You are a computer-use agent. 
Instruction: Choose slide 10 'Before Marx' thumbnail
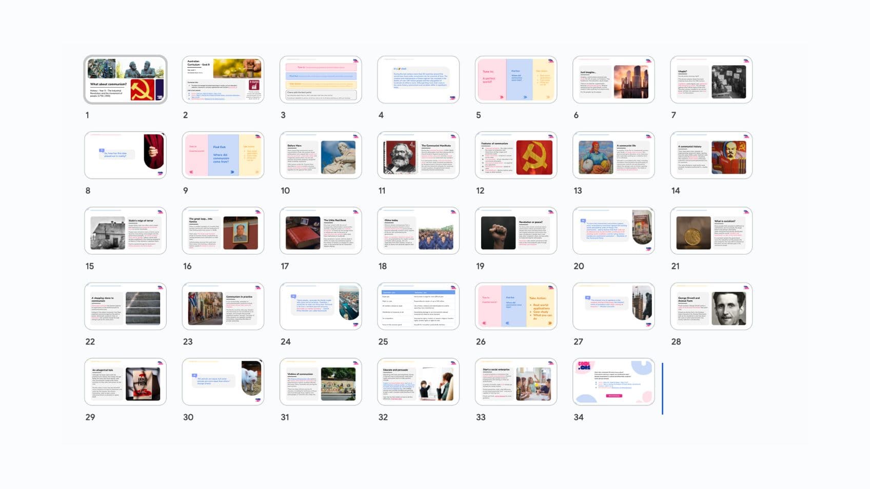click(321, 155)
